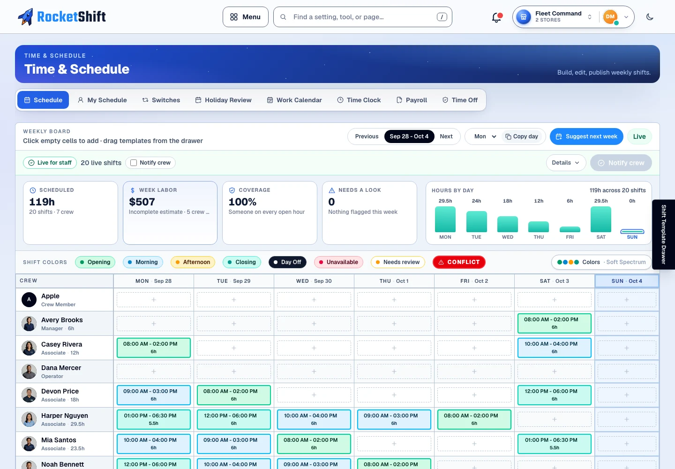Select the MON hours bar
The width and height of the screenshot is (675, 469).
[x=445, y=219]
